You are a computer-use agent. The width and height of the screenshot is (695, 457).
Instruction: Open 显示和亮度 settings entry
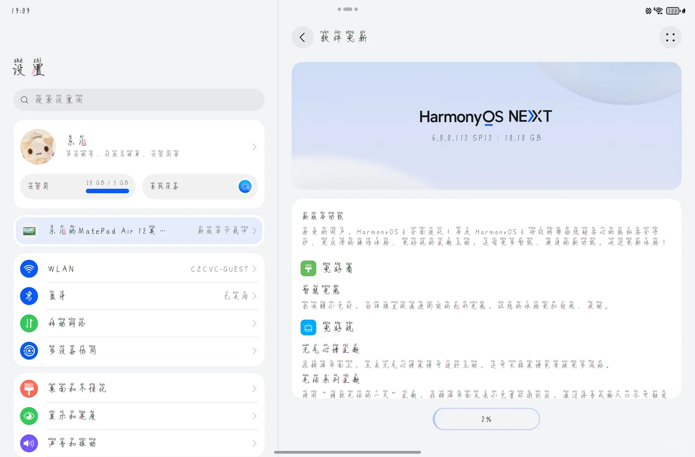[x=139, y=416]
